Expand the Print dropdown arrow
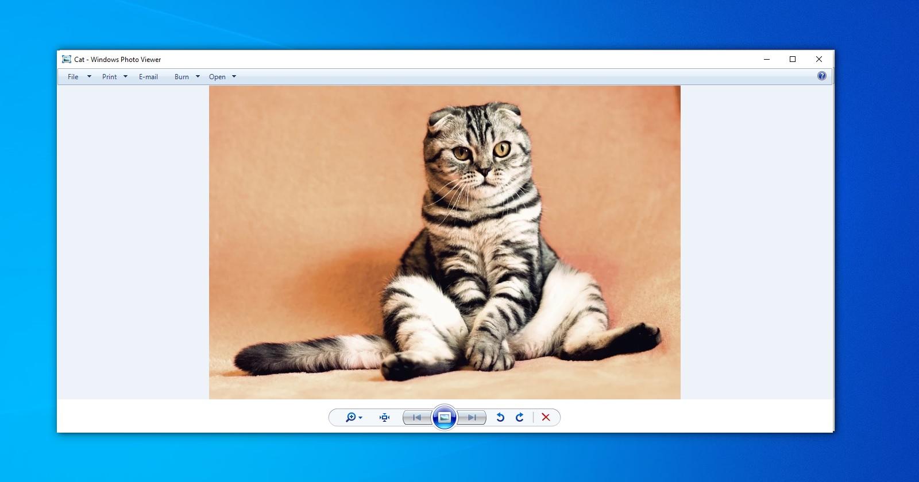919x482 pixels. (x=125, y=76)
